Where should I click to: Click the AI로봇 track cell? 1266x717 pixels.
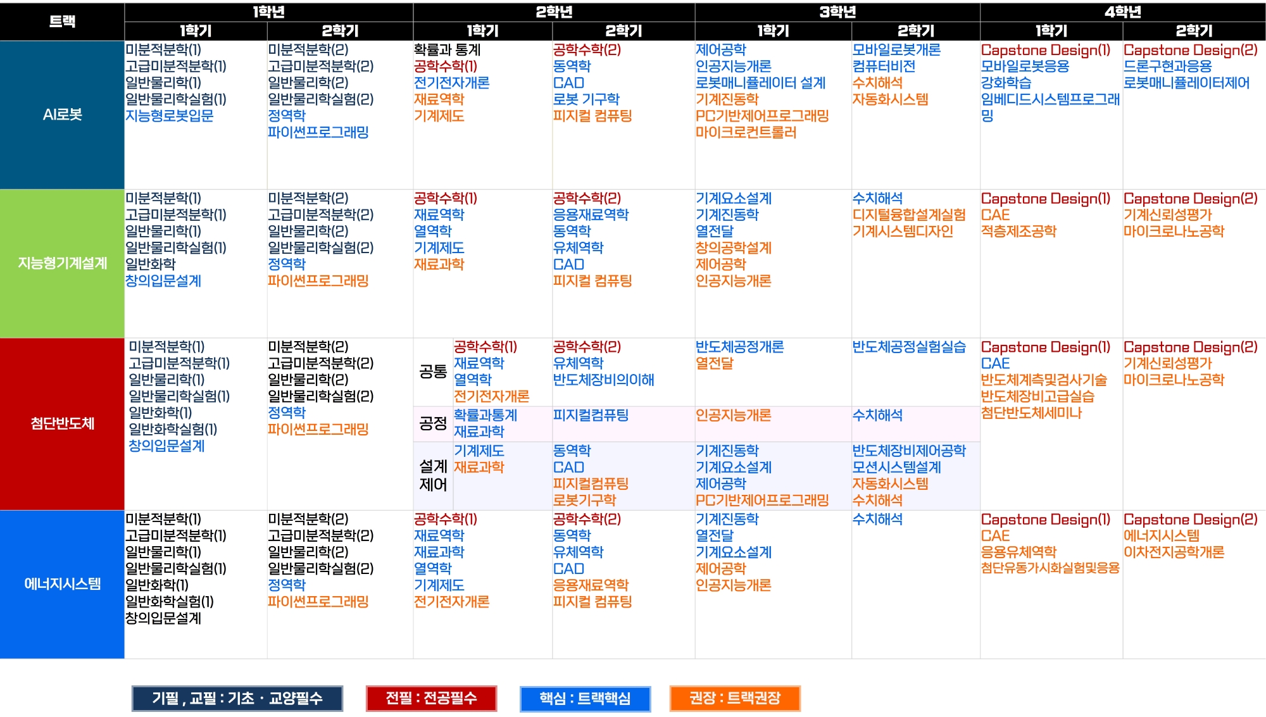(x=62, y=115)
